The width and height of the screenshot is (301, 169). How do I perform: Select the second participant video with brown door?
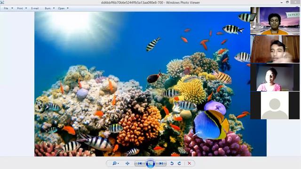275,49
